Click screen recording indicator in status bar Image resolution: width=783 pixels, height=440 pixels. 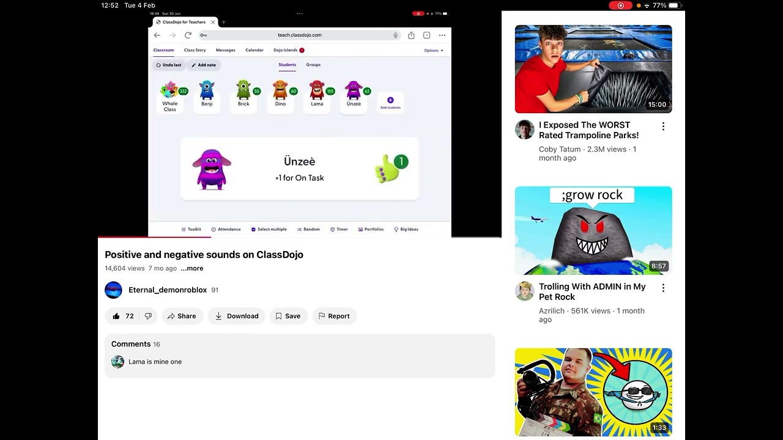click(620, 5)
